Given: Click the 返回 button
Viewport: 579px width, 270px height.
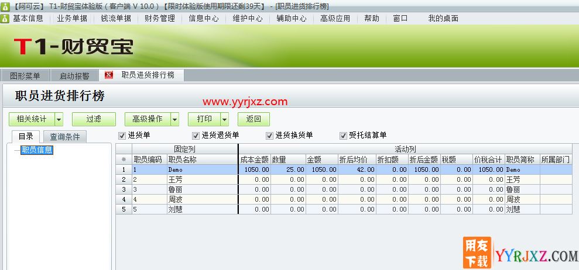Looking at the screenshot, I should click(x=253, y=119).
